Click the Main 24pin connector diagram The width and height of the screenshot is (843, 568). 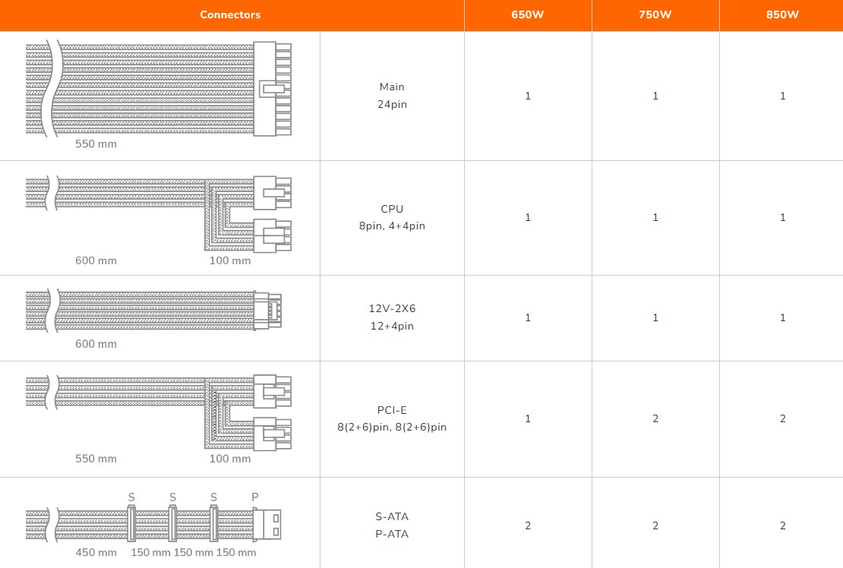pos(159,88)
